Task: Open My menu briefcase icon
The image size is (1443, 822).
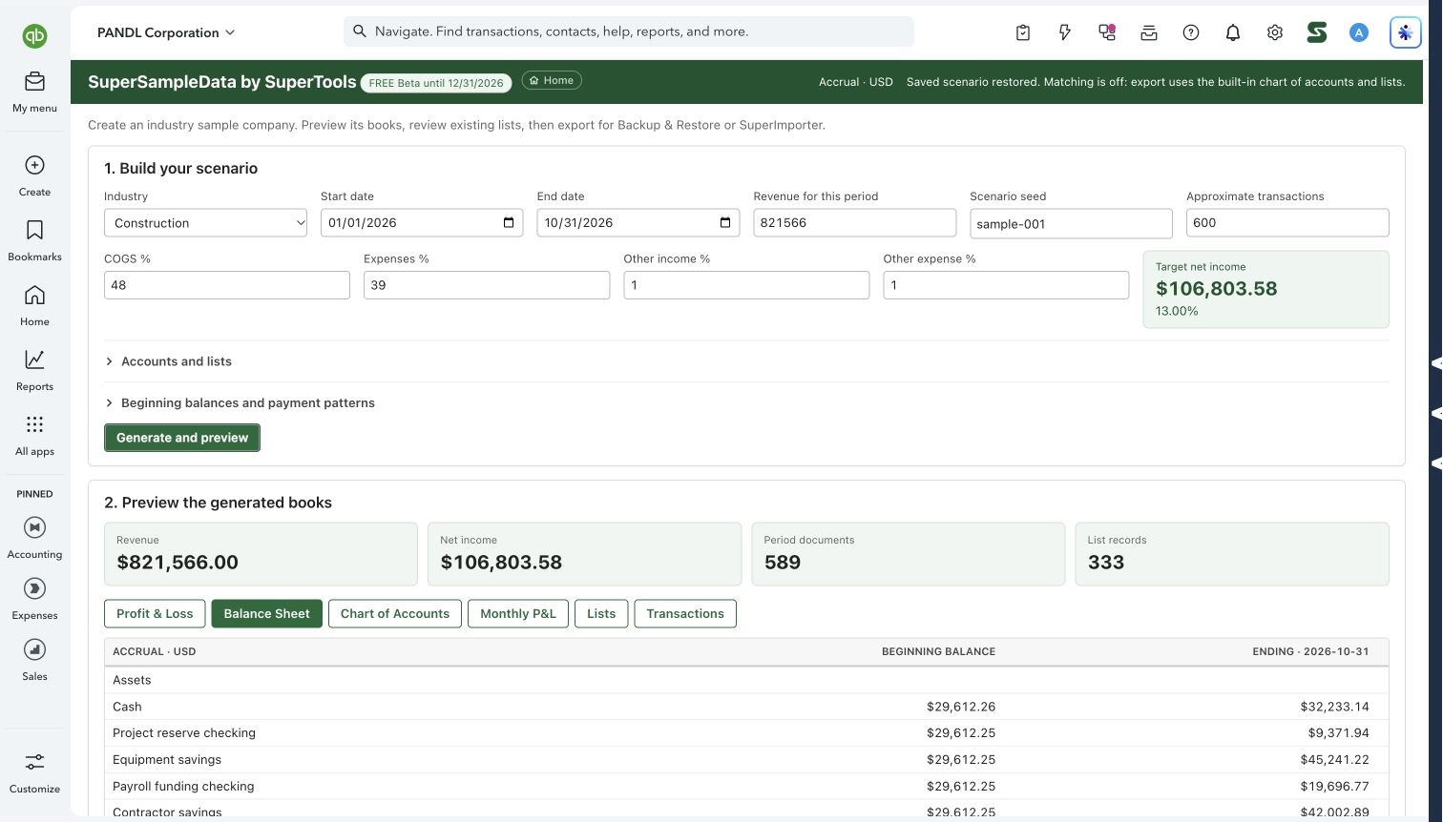Action: click(34, 81)
